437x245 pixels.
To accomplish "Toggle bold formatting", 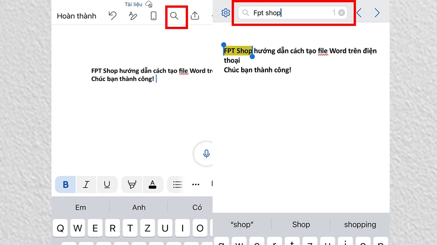I will (x=66, y=184).
